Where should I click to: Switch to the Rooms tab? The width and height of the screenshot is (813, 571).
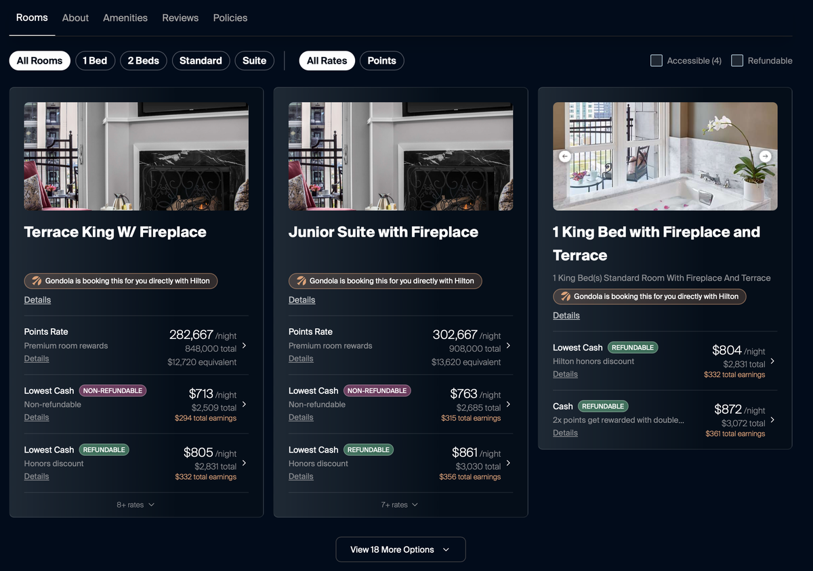(32, 18)
